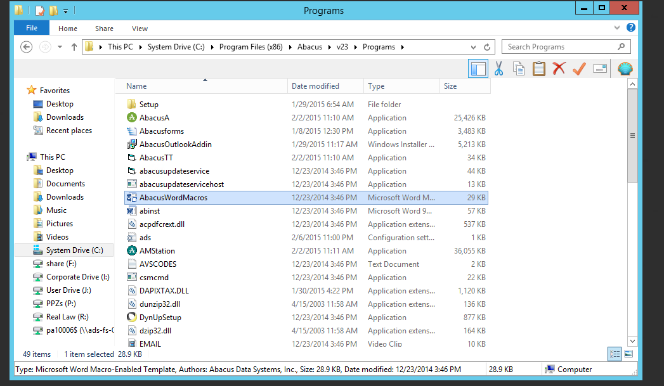The image size is (664, 386).
Task: Click 'Abacus' breadcrumb segment
Action: [x=309, y=47]
